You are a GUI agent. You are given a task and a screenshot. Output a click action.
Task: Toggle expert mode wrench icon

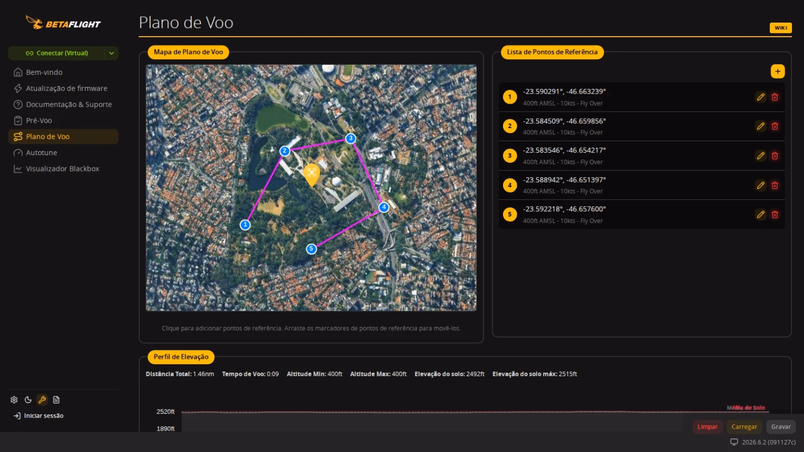tap(42, 400)
